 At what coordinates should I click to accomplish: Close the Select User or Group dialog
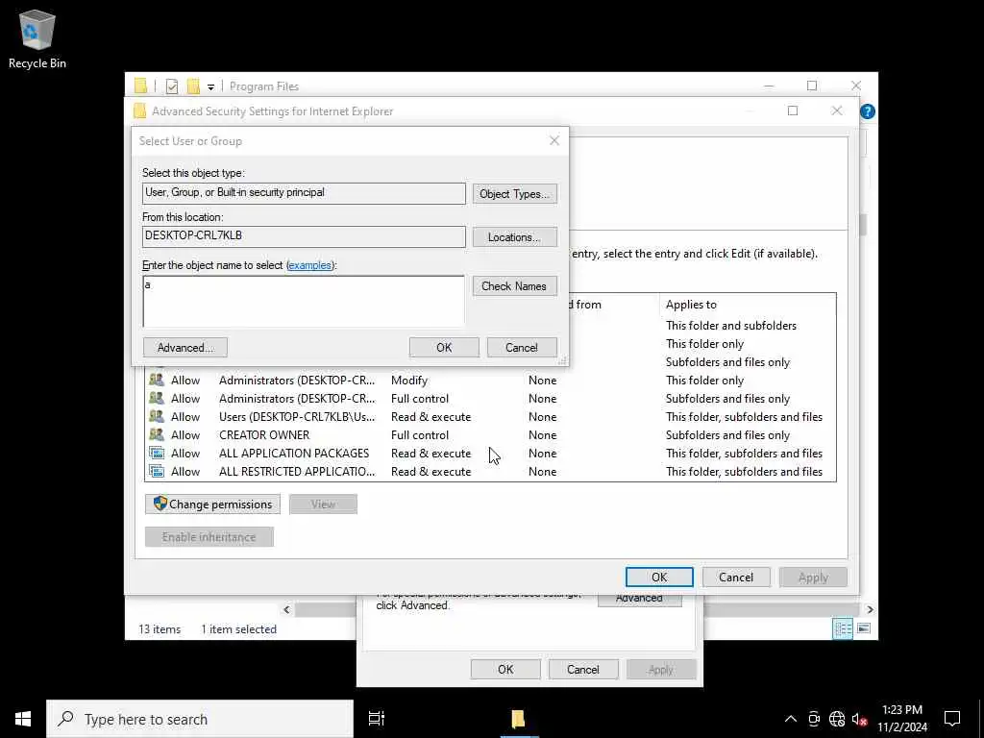point(554,140)
